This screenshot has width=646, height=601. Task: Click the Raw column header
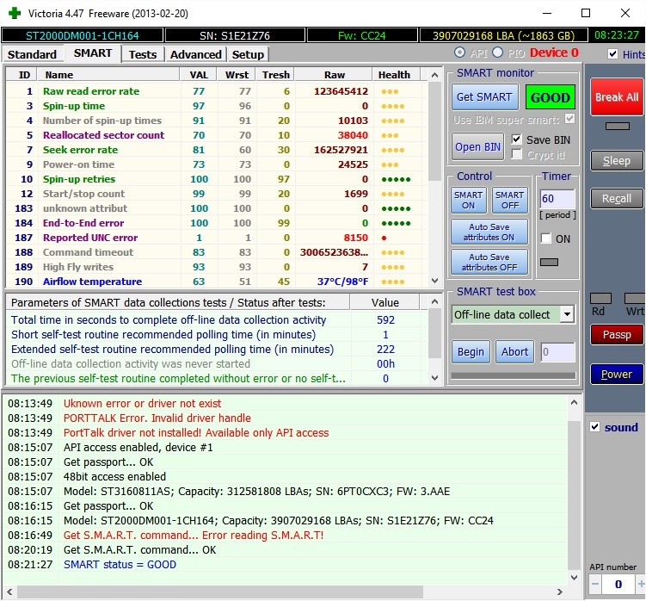coord(334,75)
